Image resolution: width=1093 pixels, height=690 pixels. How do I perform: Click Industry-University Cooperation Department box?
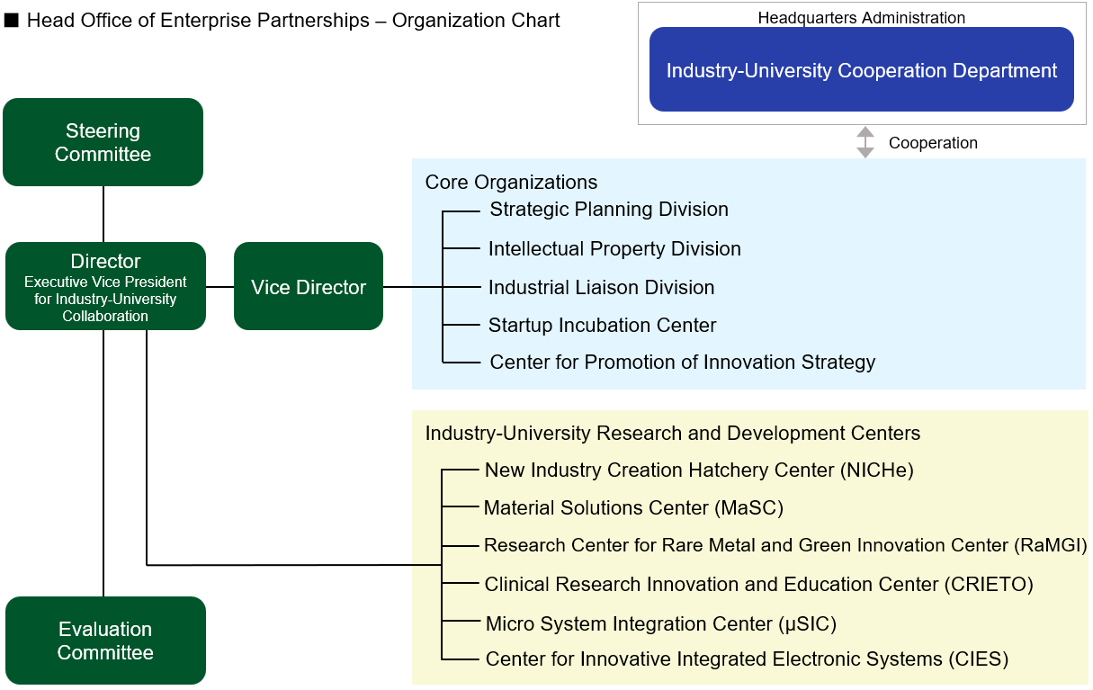862,69
